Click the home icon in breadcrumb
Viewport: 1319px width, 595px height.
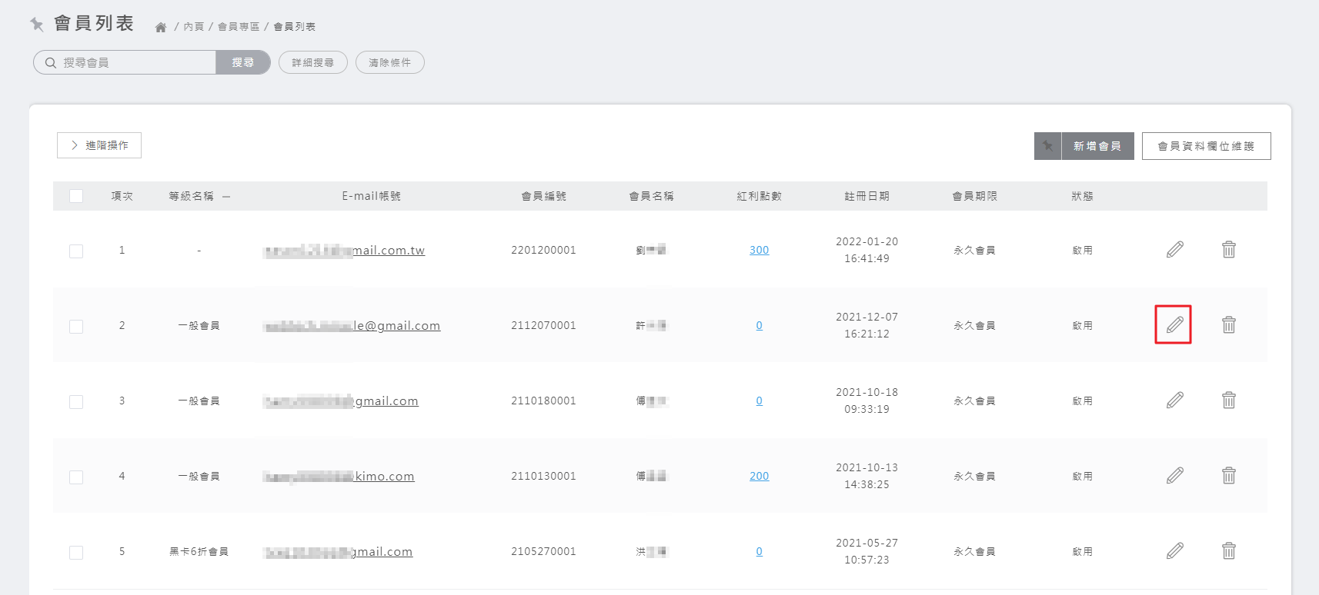click(161, 27)
